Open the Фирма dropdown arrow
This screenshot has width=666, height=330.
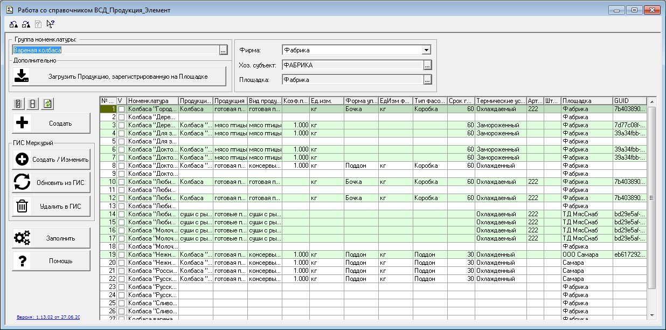point(427,50)
